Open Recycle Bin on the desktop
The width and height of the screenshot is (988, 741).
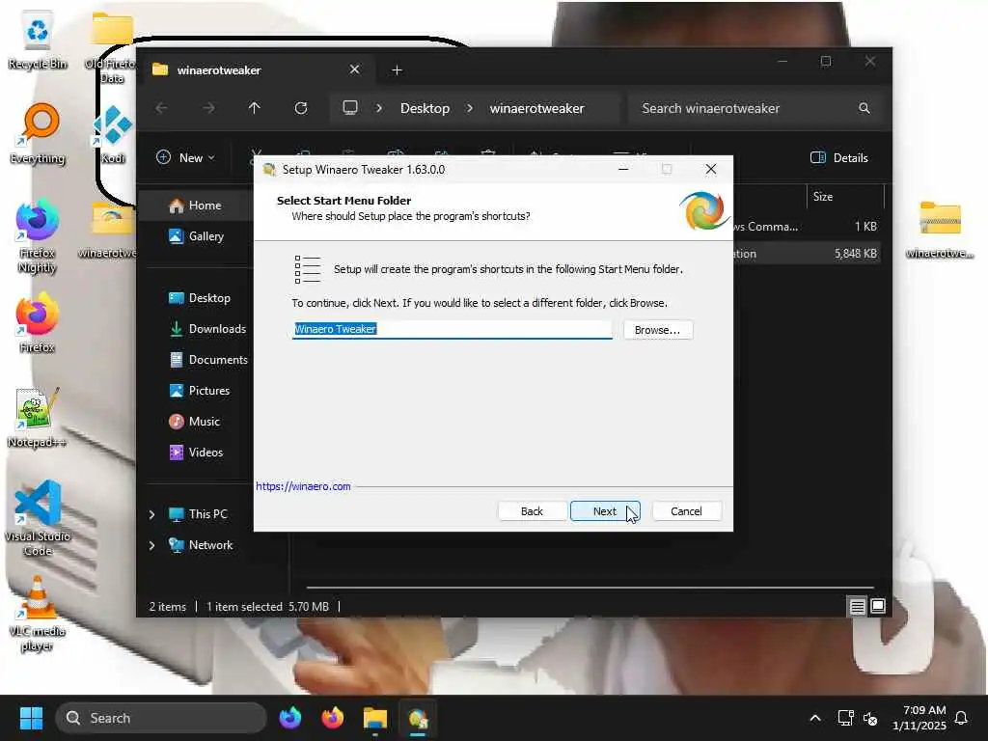[38, 41]
